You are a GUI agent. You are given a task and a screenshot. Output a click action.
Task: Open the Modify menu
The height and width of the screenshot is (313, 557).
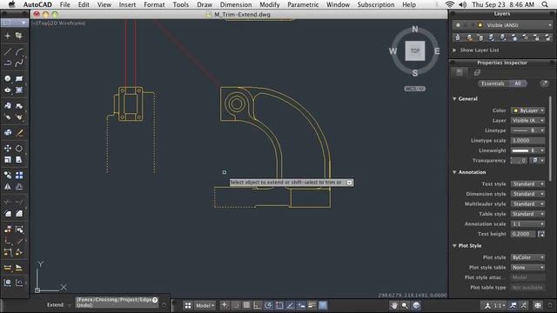tap(269, 4)
